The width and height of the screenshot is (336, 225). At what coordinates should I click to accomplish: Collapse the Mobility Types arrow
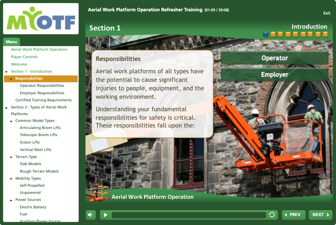[11, 179]
